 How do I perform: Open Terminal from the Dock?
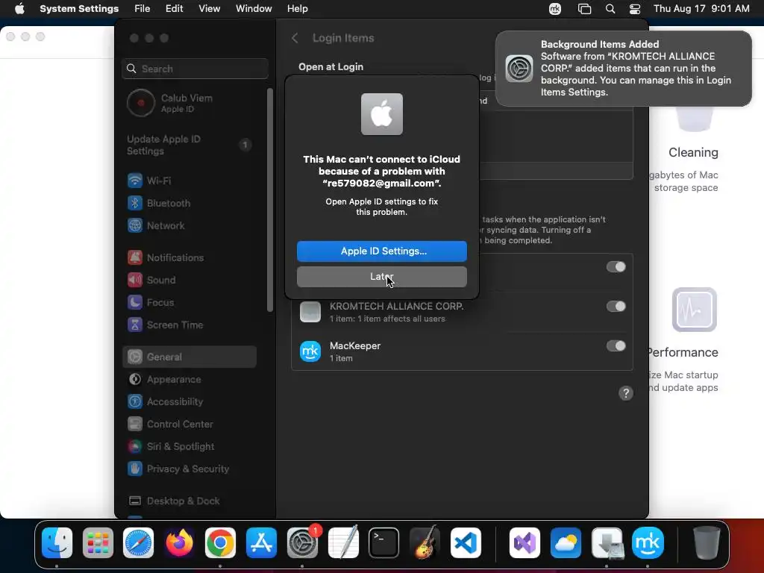pyautogui.click(x=384, y=542)
